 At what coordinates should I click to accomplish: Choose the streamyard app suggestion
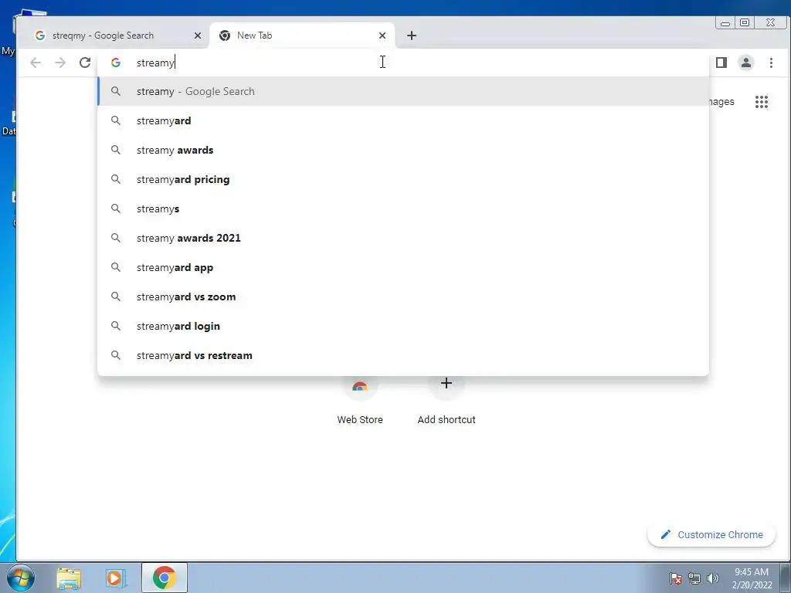403,267
